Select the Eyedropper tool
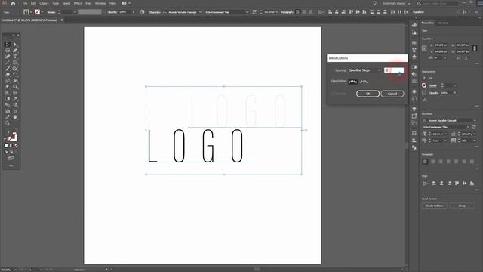 click(15, 99)
